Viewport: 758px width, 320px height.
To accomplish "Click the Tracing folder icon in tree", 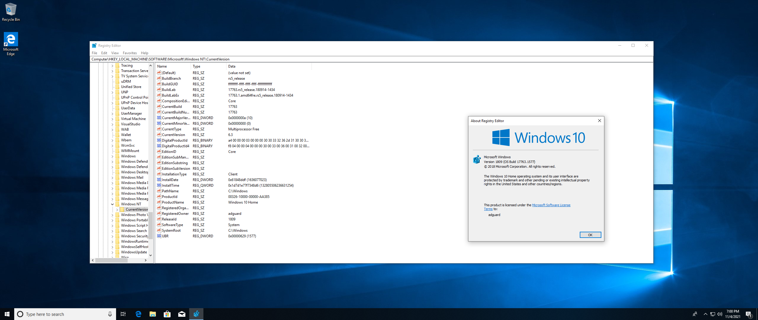I will (x=118, y=65).
